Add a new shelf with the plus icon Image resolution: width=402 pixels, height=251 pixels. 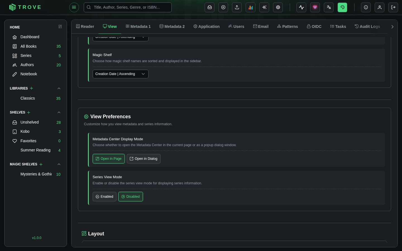pos(29,112)
